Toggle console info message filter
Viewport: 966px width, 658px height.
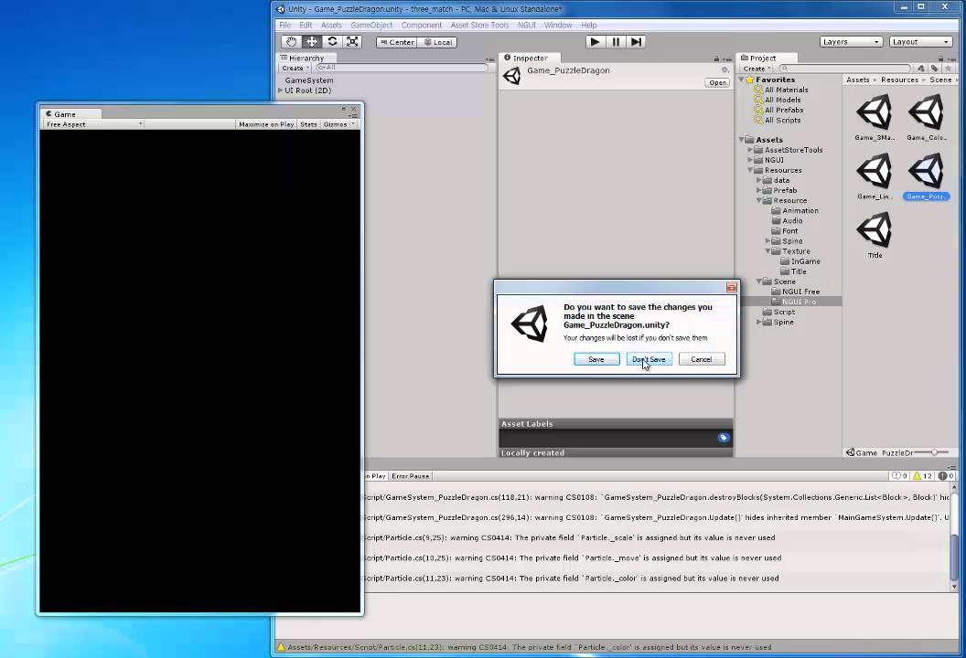(x=899, y=476)
